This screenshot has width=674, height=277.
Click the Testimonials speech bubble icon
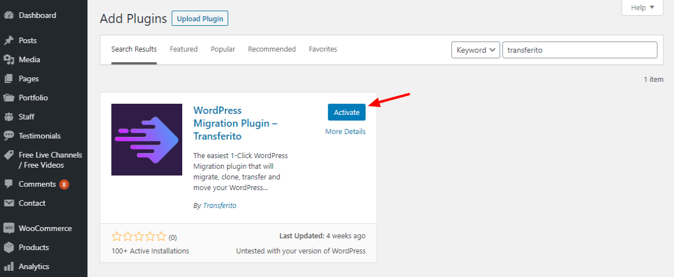9,136
